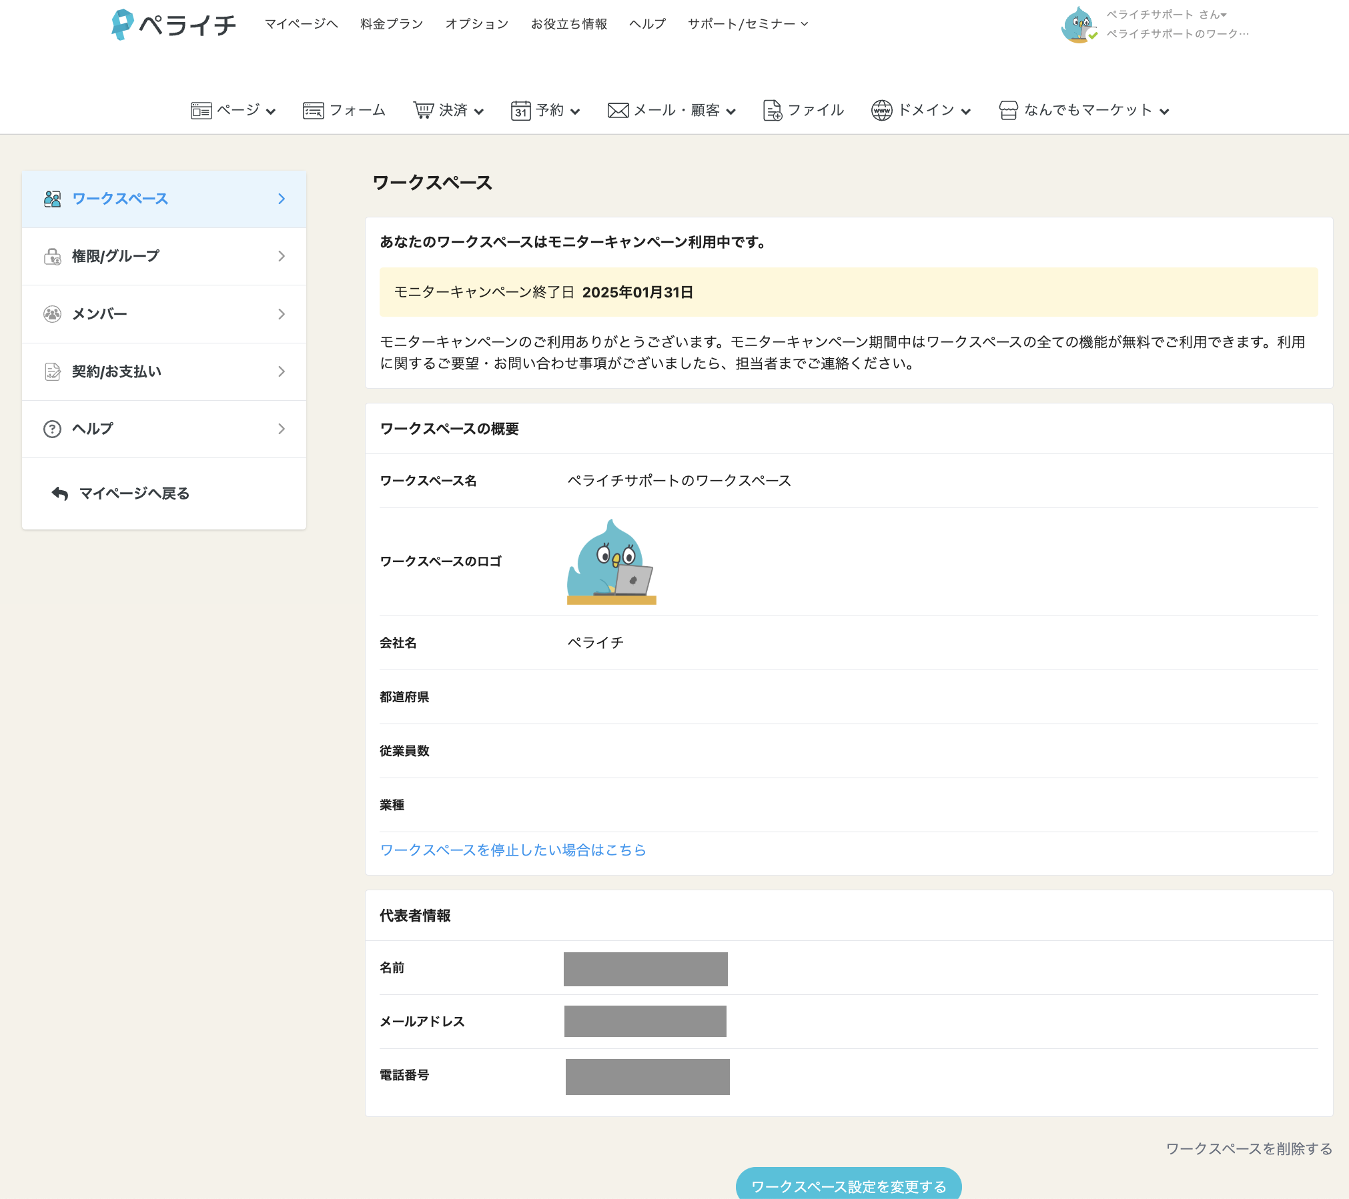Click the ファイル document icon

772,110
